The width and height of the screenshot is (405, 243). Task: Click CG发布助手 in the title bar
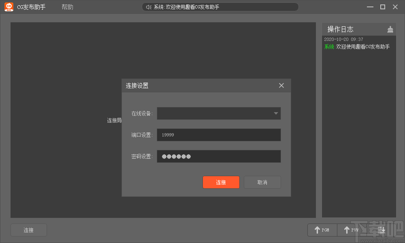[x=32, y=6]
